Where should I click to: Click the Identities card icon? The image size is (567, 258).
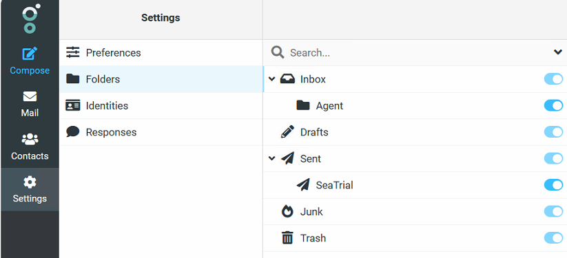point(72,105)
